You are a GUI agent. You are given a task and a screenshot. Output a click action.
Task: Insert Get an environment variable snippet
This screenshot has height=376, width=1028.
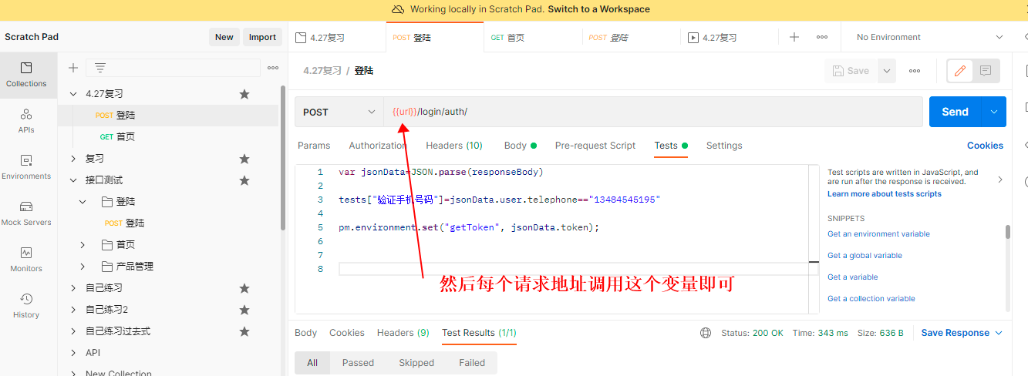point(878,234)
